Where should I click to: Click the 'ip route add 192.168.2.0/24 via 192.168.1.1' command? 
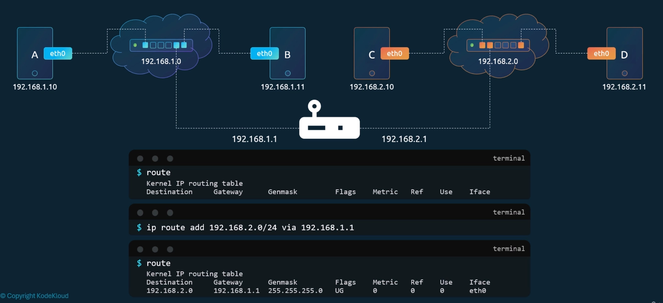(x=250, y=228)
